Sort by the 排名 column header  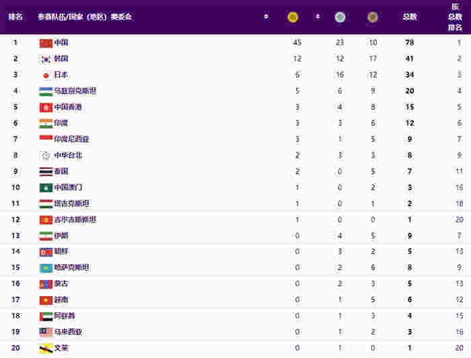pyautogui.click(x=15, y=17)
